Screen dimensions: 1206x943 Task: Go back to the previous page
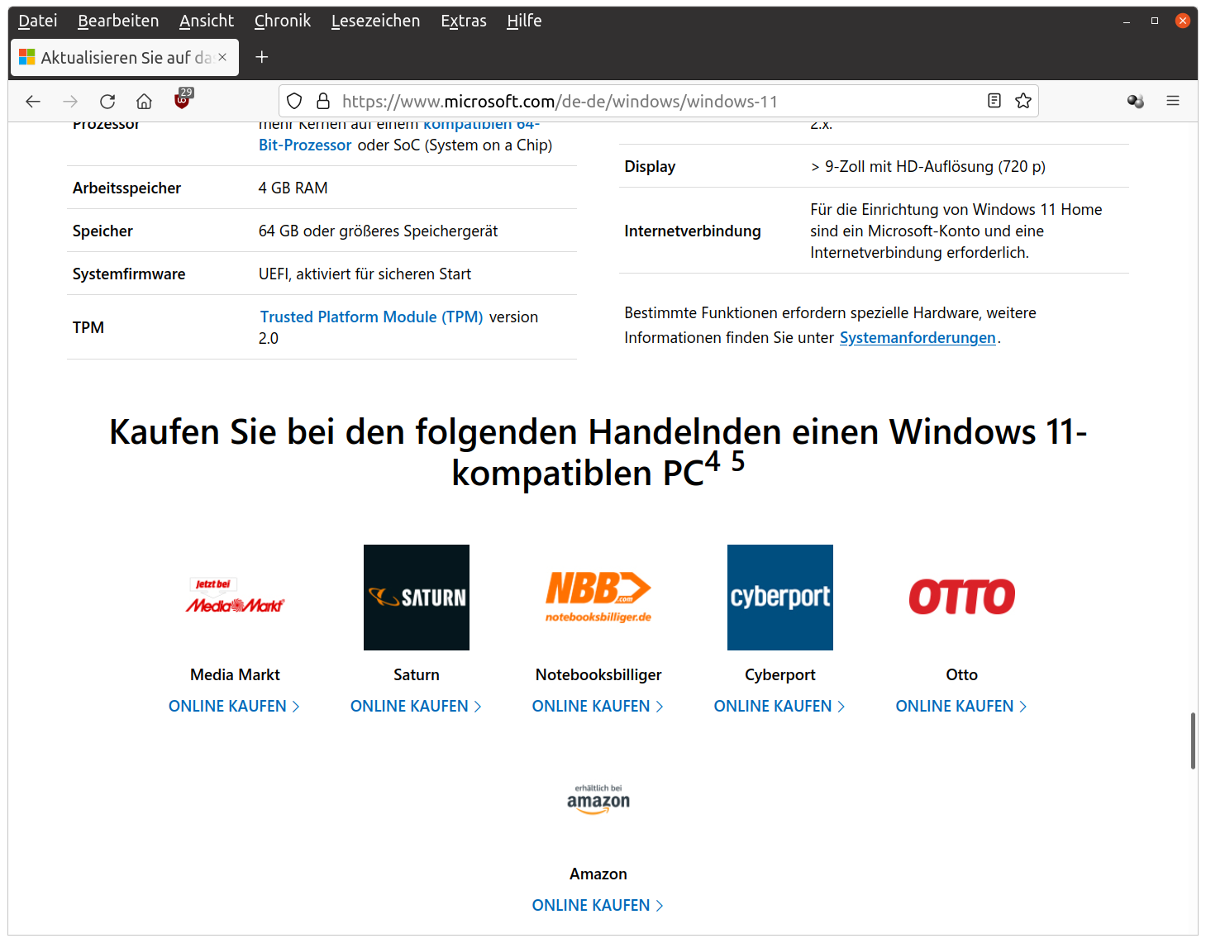point(33,101)
